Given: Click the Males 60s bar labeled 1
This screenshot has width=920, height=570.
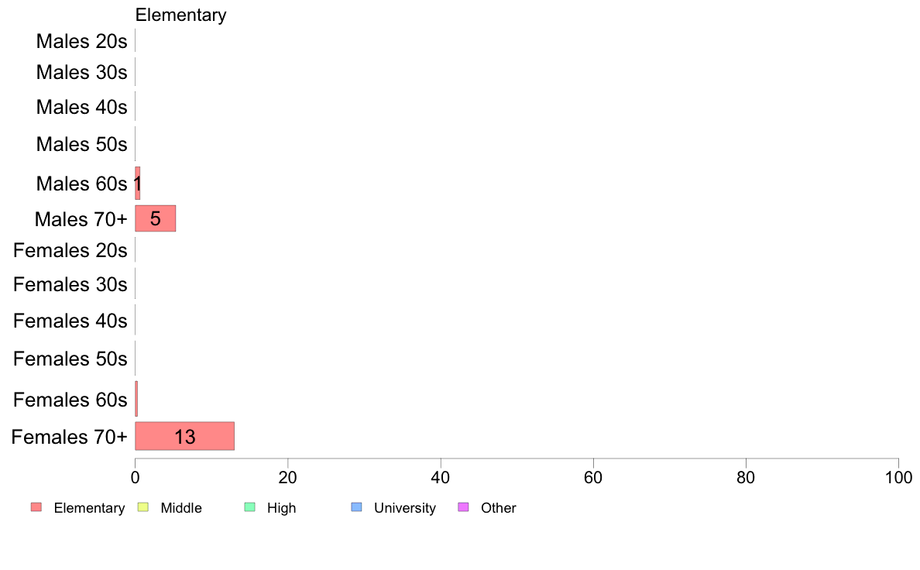Looking at the screenshot, I should (x=138, y=183).
